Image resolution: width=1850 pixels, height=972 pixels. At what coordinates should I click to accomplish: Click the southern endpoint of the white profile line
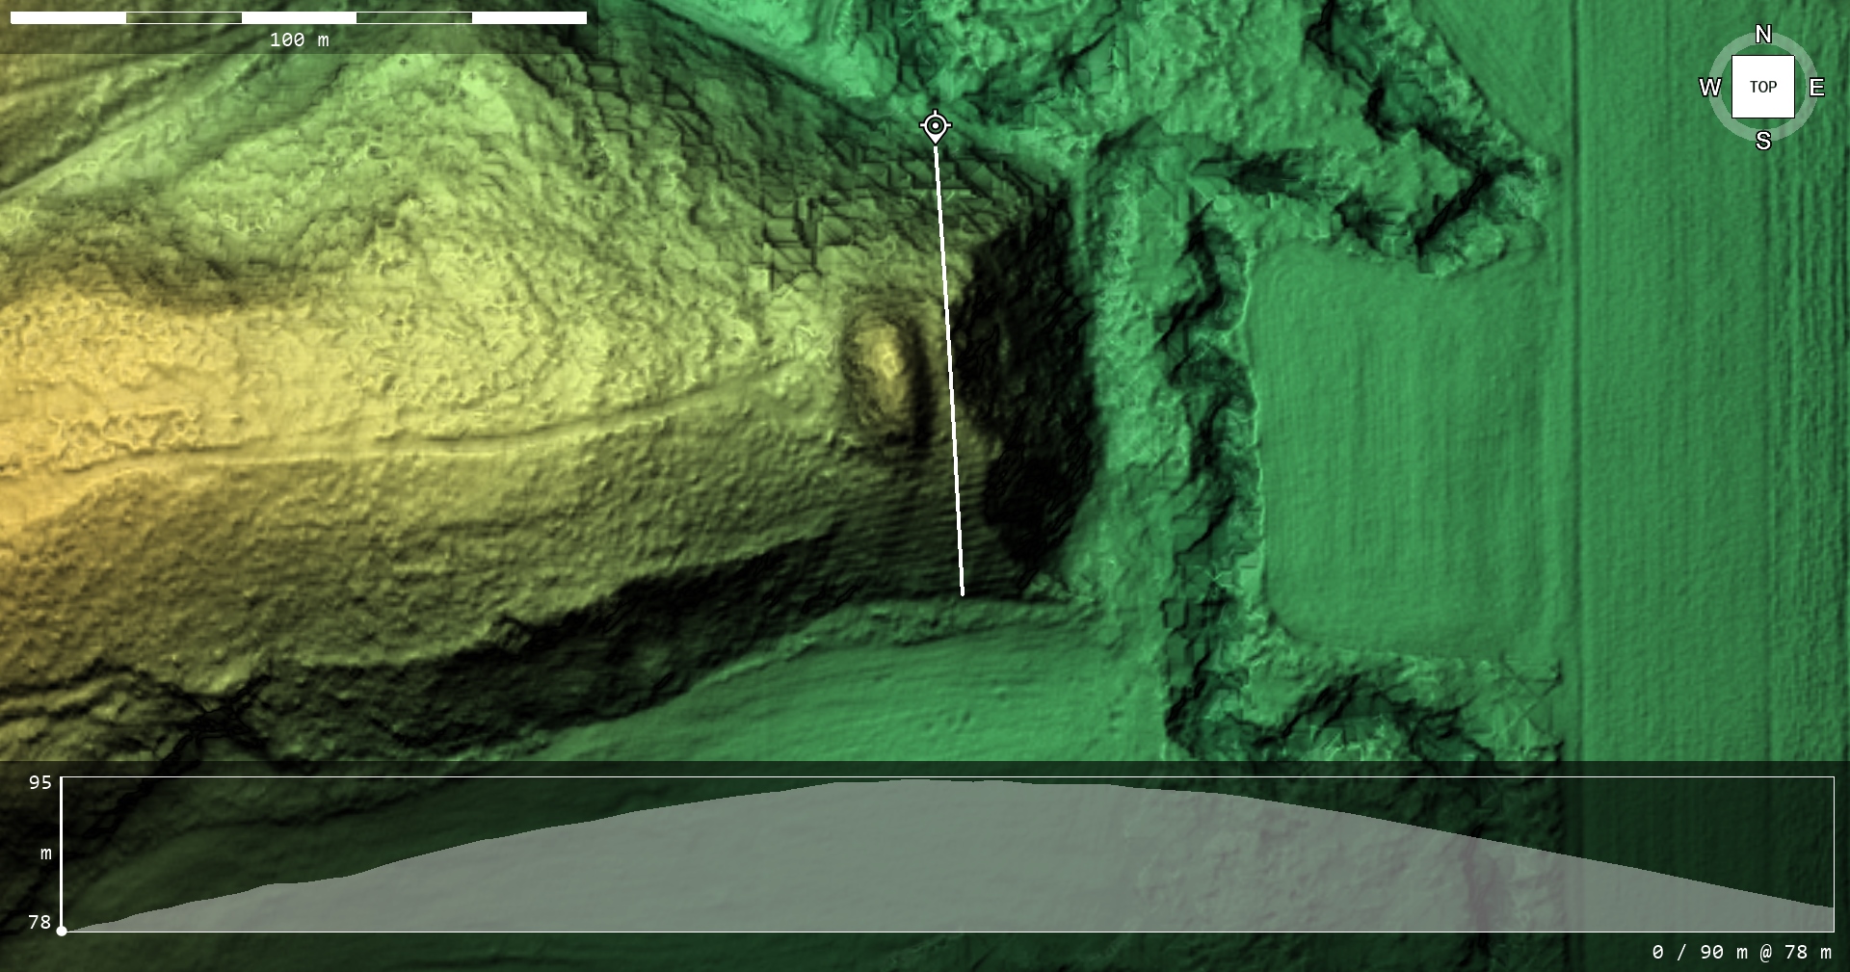tap(963, 594)
